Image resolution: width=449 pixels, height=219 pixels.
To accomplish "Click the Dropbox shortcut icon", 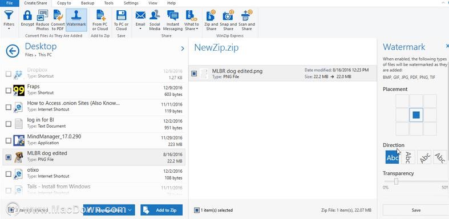I will [19, 74].
